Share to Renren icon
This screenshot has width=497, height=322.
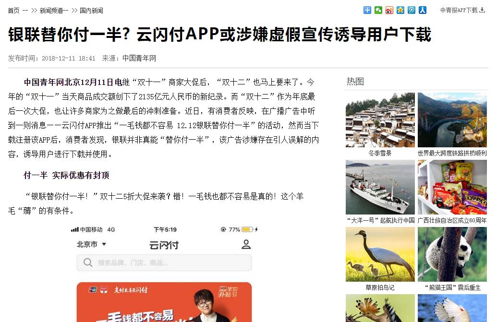tap(423, 10)
